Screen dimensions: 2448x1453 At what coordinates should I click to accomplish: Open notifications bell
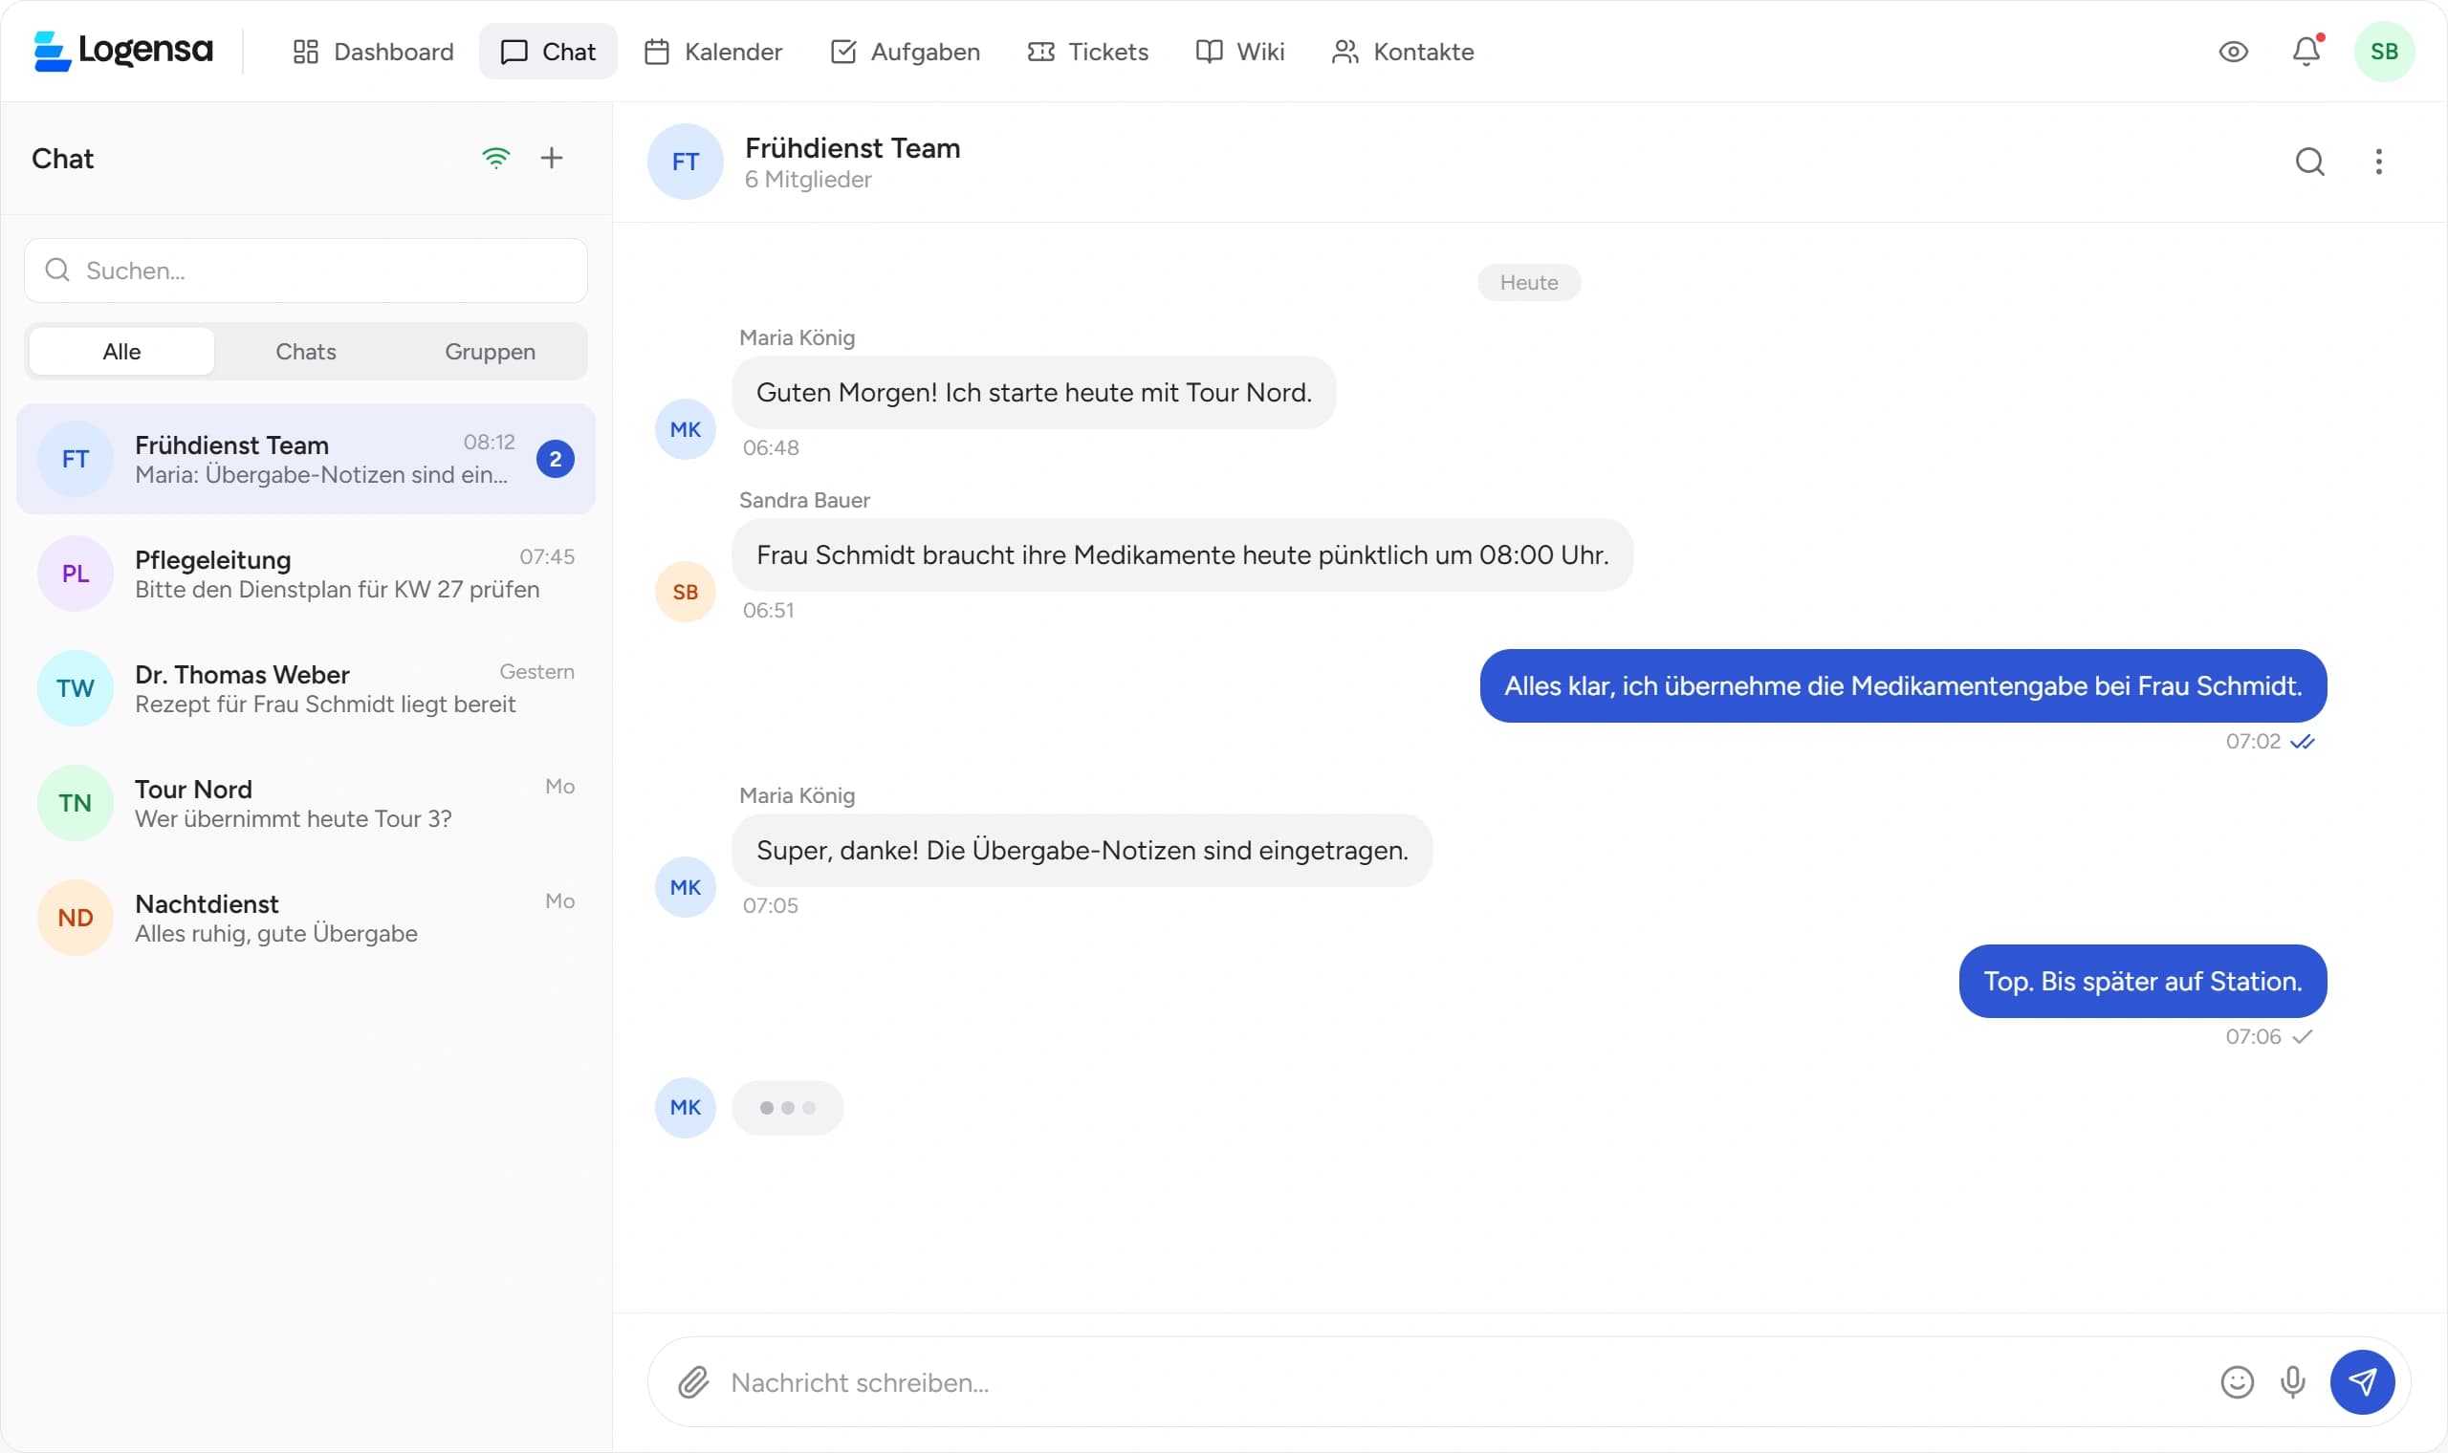click(2306, 51)
